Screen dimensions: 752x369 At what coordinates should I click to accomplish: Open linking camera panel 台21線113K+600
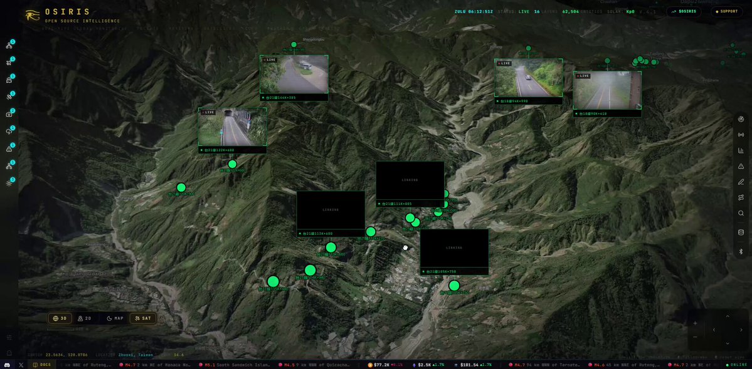331,214
